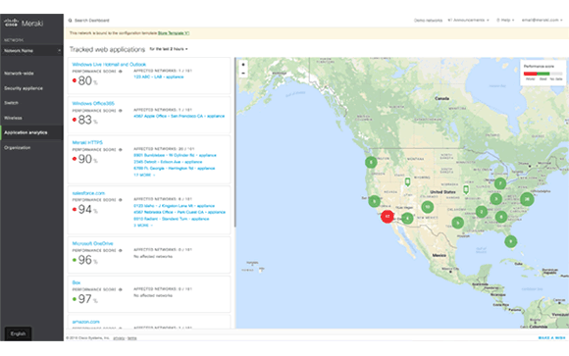Screen dimensions: 569x356
Task: Click the green cluster marker near Chicago
Action: coord(500,183)
